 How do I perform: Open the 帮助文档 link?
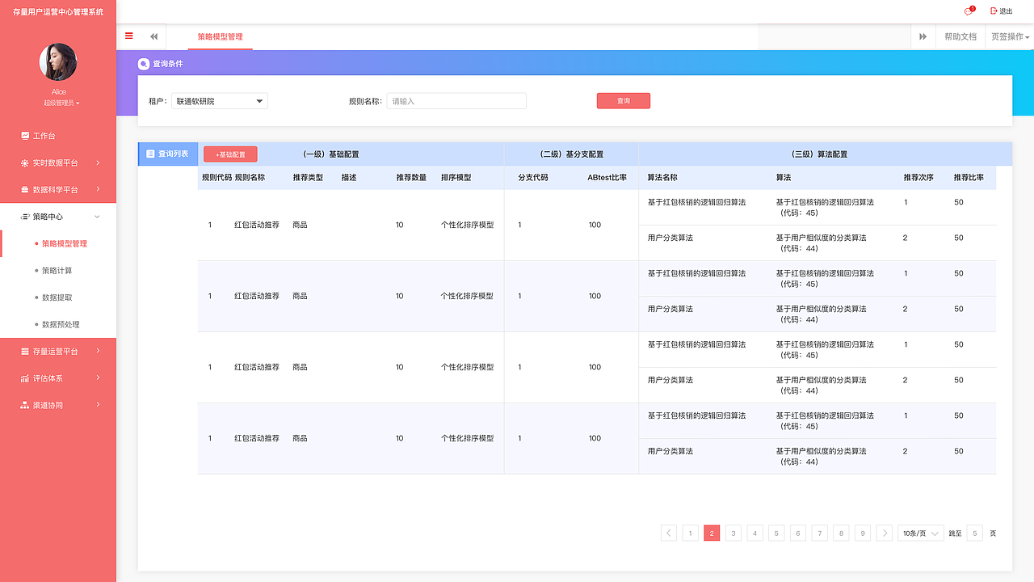click(960, 36)
